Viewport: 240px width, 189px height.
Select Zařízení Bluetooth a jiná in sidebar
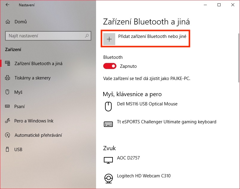[48, 64]
